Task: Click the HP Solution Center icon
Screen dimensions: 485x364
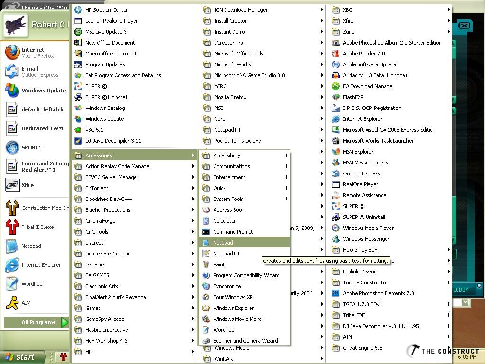Action: pos(78,10)
